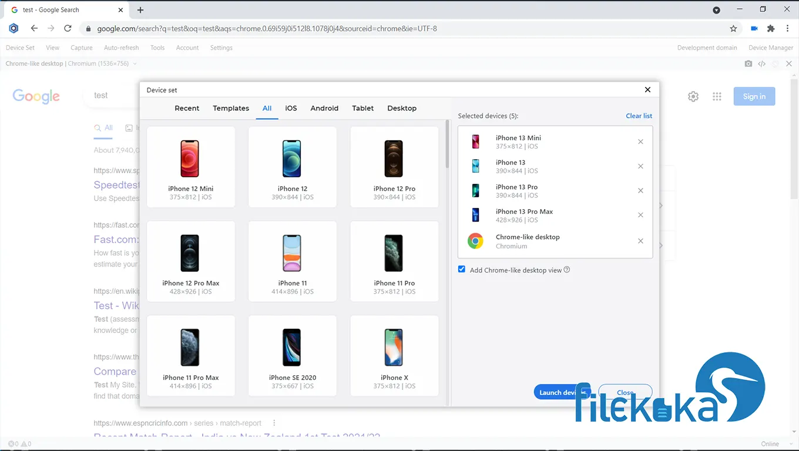Viewport: 799px width, 451px height.
Task: Click the Clear list link
Action: pos(639,116)
